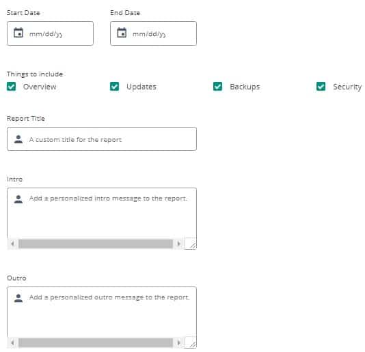The height and width of the screenshot is (352, 365).
Task: Open the Start Date calendar icon
Action: pos(18,33)
